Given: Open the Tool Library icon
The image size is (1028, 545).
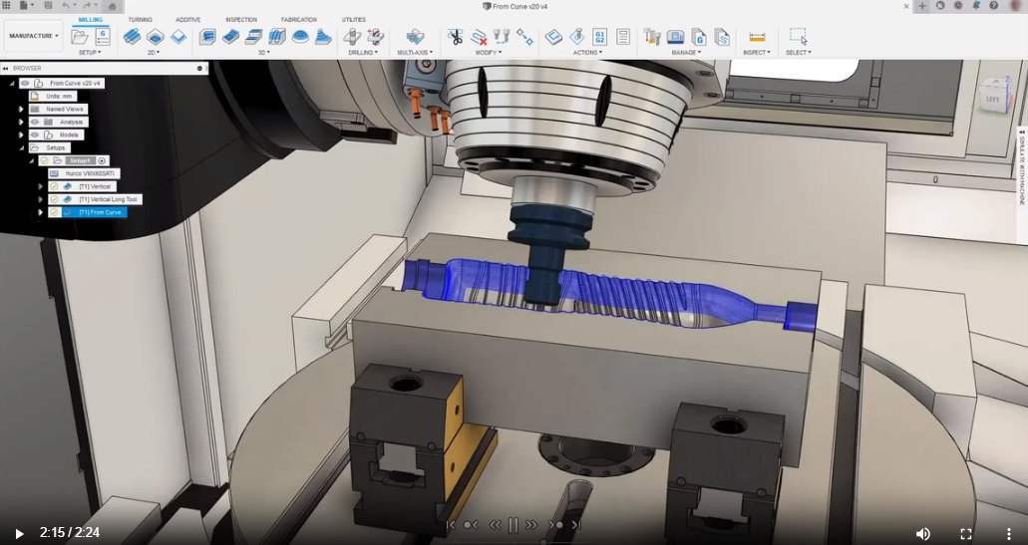Looking at the screenshot, I should point(652,37).
